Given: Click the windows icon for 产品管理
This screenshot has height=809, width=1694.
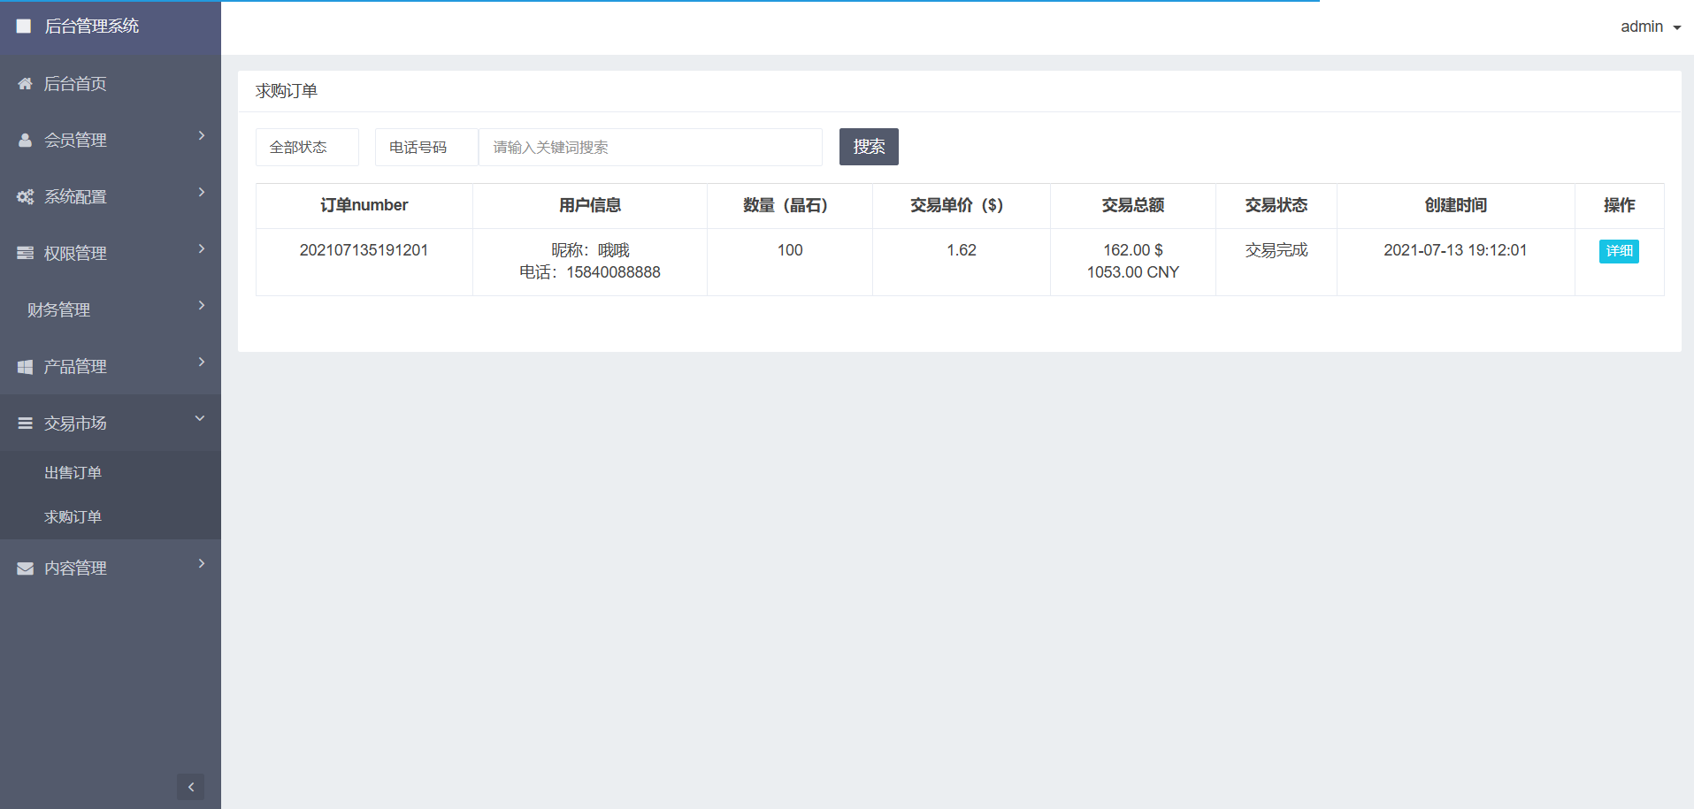Looking at the screenshot, I should click(25, 367).
